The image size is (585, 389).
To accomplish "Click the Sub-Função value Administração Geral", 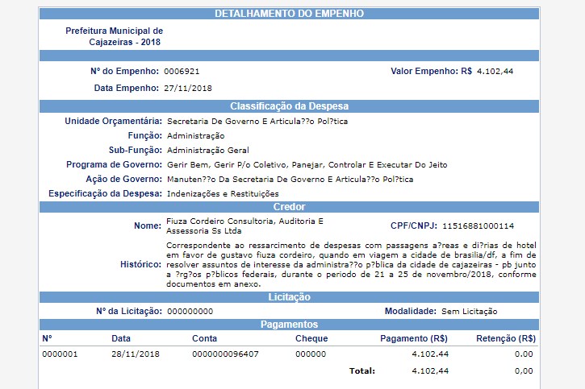I will click(207, 150).
